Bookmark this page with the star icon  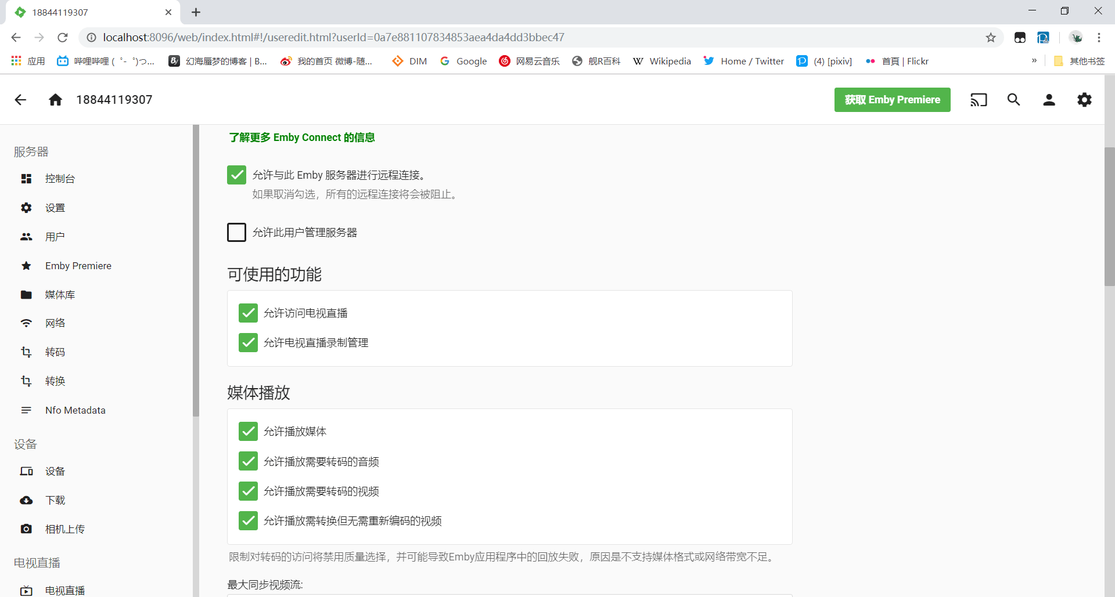coord(991,38)
